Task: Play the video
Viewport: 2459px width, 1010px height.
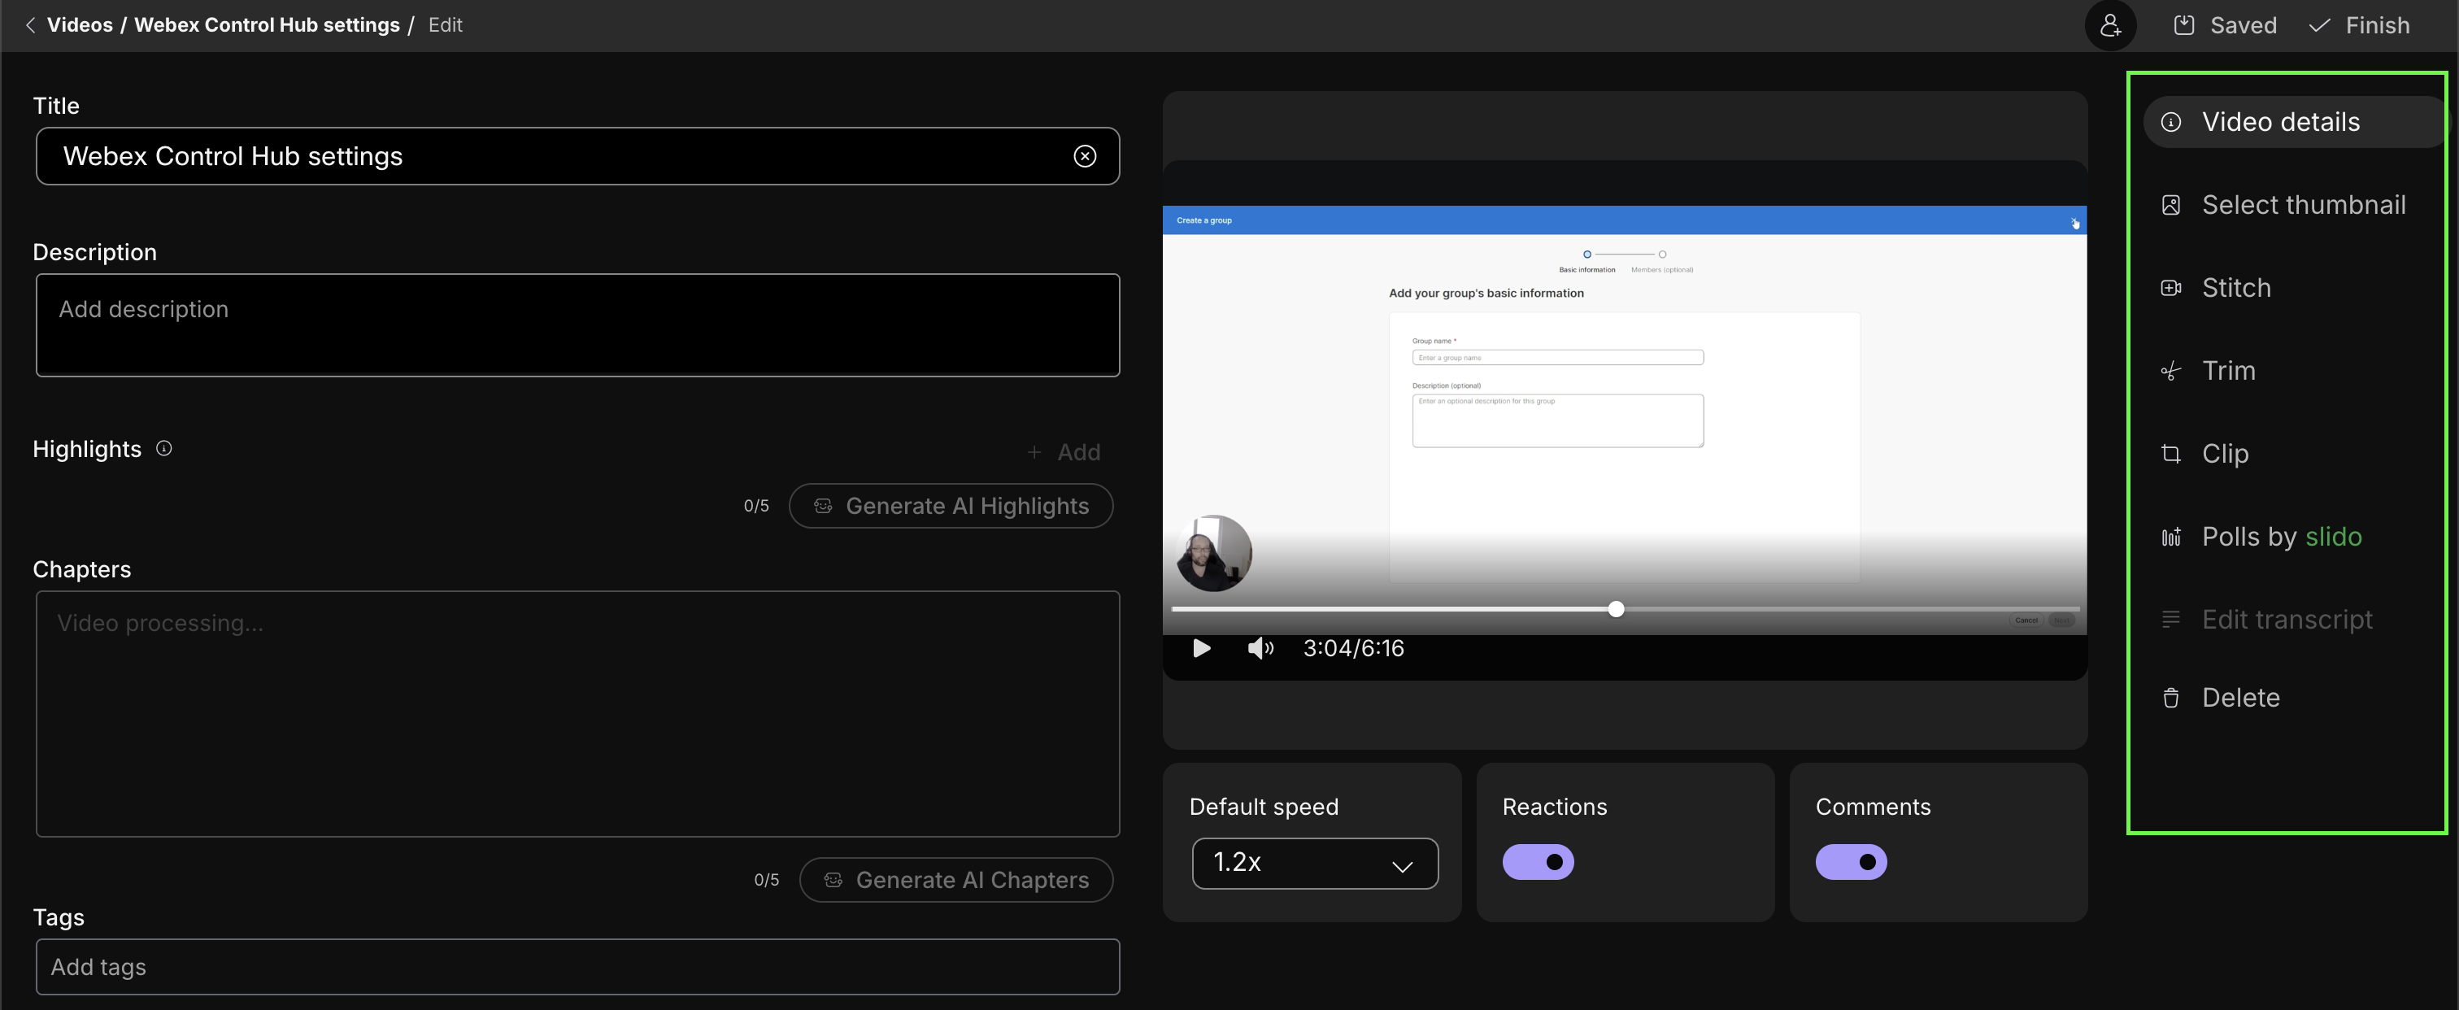Action: pos(1202,648)
